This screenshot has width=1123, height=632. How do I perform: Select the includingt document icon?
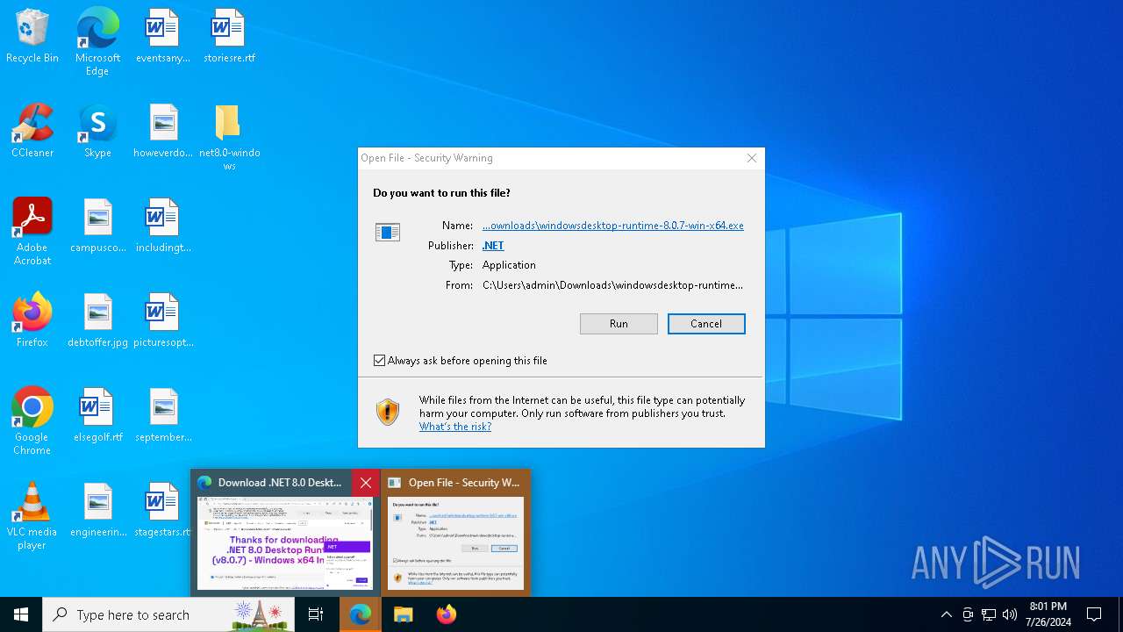pos(163,226)
